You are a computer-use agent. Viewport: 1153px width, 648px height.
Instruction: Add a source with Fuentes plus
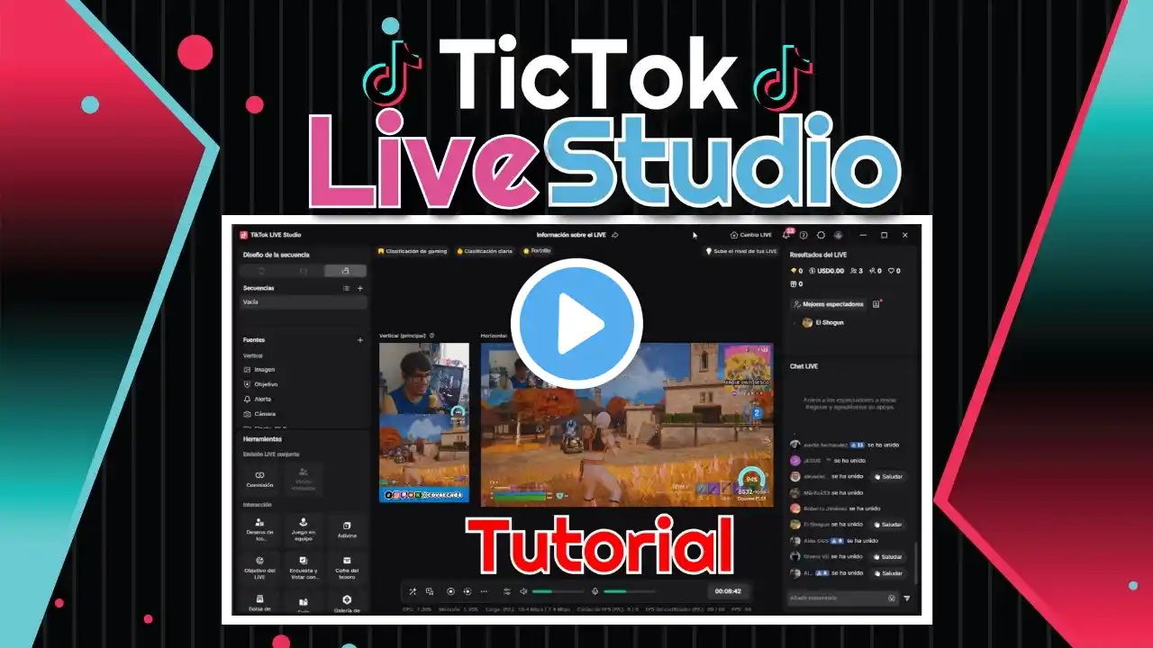360,340
